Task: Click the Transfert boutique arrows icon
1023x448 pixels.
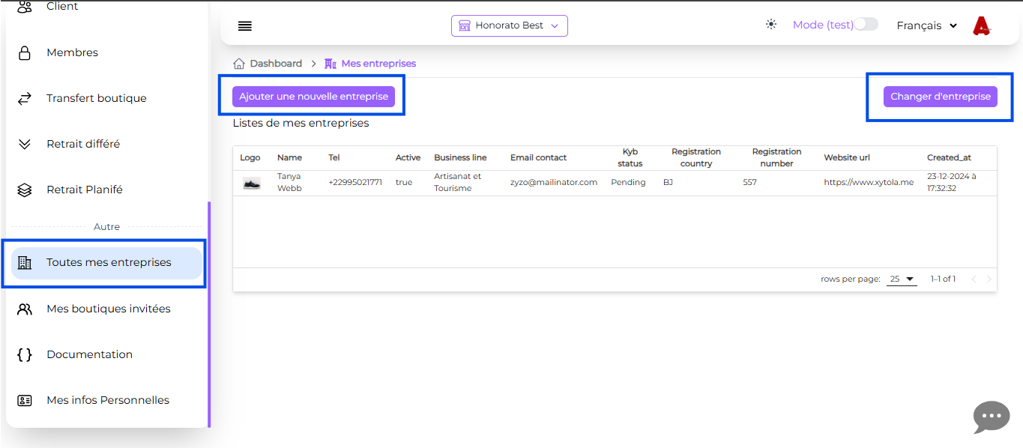Action: tap(25, 99)
